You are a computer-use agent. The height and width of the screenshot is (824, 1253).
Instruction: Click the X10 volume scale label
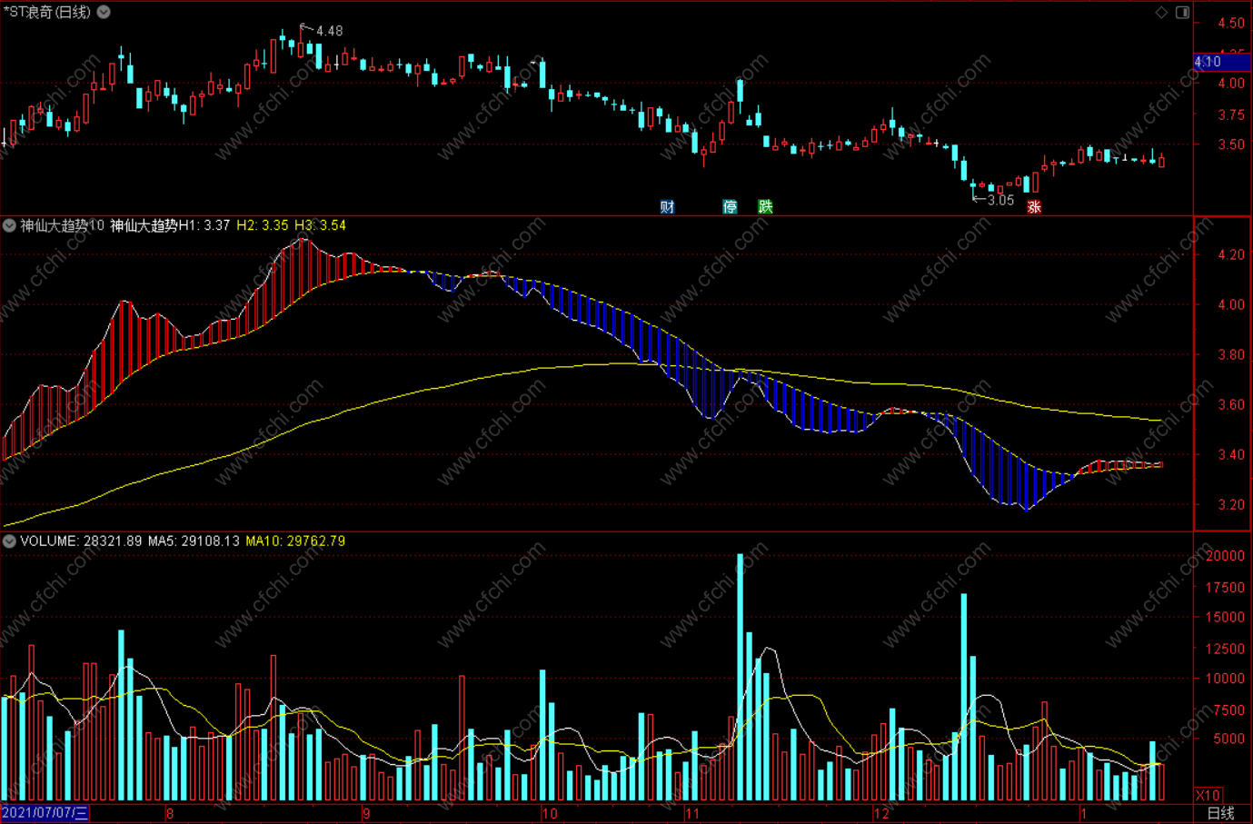1208,795
